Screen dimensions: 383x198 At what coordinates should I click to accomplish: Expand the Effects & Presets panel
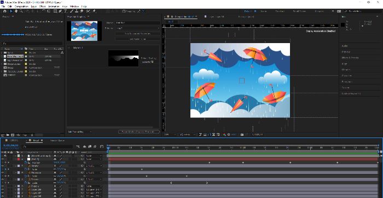(350, 58)
